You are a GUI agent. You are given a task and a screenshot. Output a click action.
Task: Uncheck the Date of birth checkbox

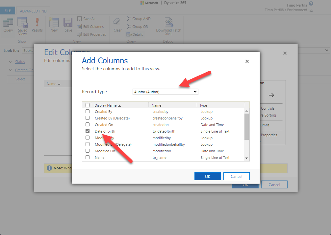pos(88,131)
